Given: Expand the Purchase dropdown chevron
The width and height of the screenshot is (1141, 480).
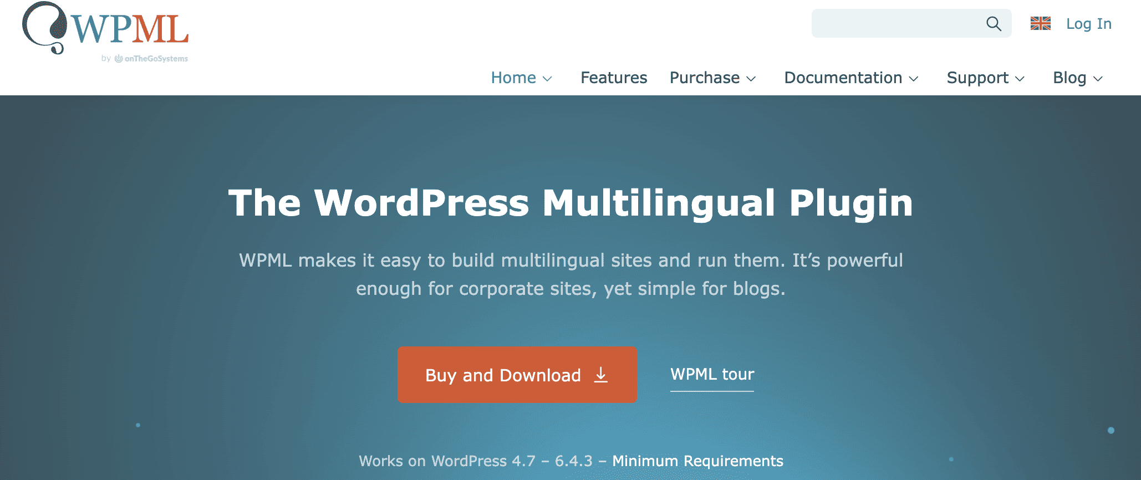Looking at the screenshot, I should [x=751, y=79].
